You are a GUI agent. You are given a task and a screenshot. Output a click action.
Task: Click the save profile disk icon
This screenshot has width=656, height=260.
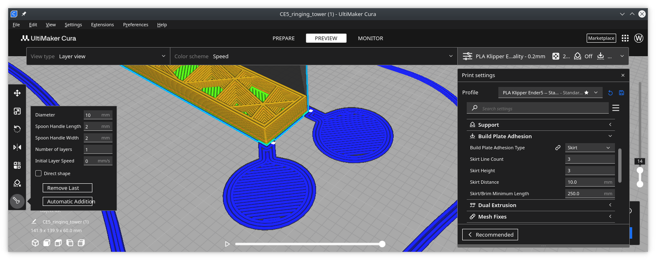(x=622, y=93)
